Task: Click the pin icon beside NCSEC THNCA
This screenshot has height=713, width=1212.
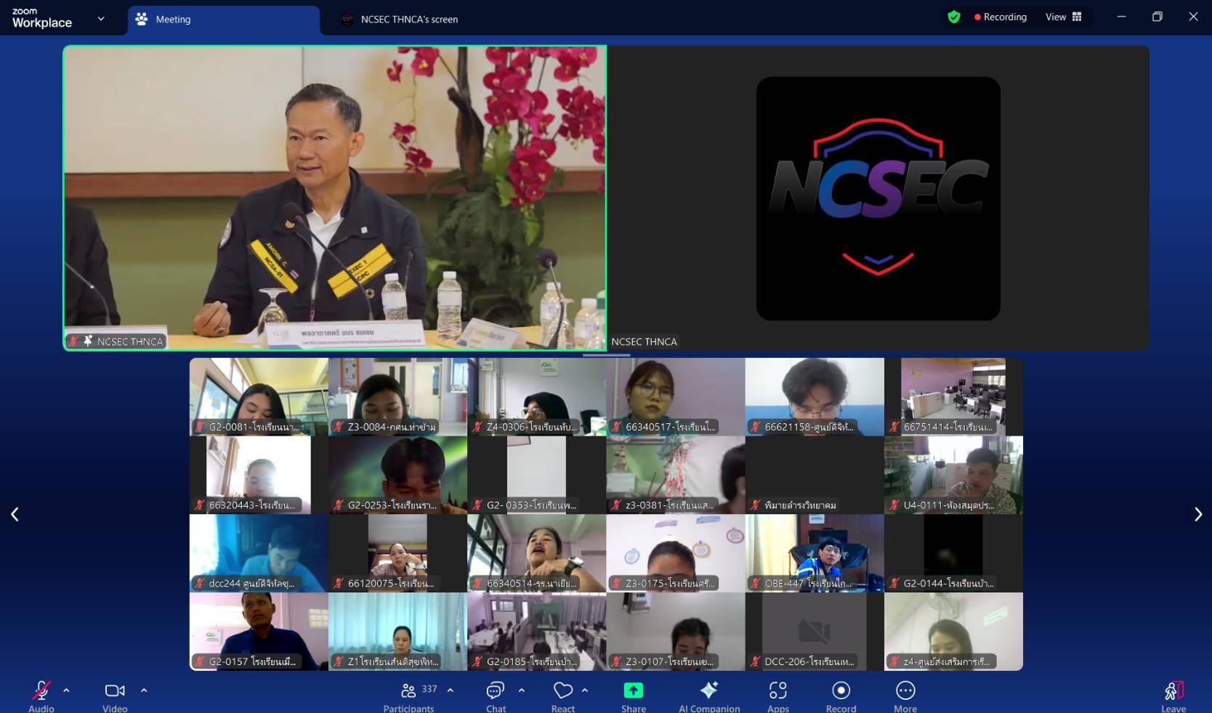Action: 88,341
